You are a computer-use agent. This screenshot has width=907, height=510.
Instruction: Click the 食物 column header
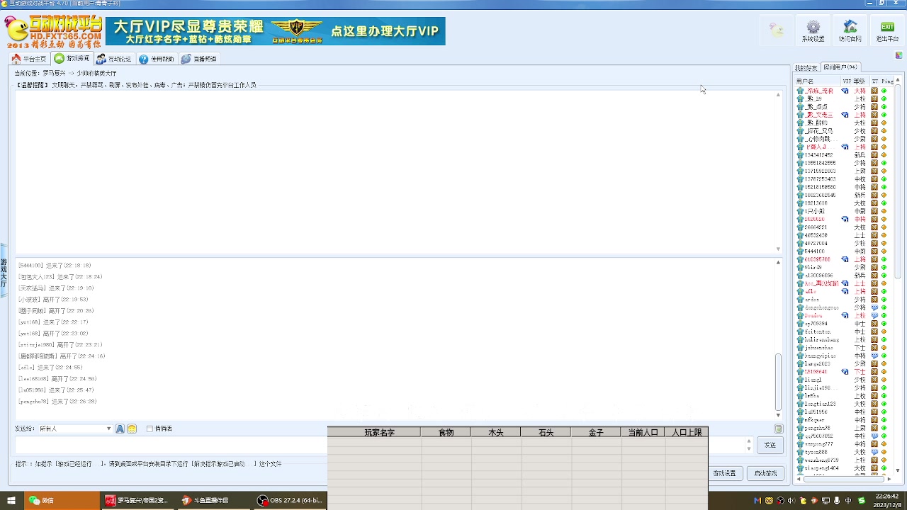click(x=446, y=433)
